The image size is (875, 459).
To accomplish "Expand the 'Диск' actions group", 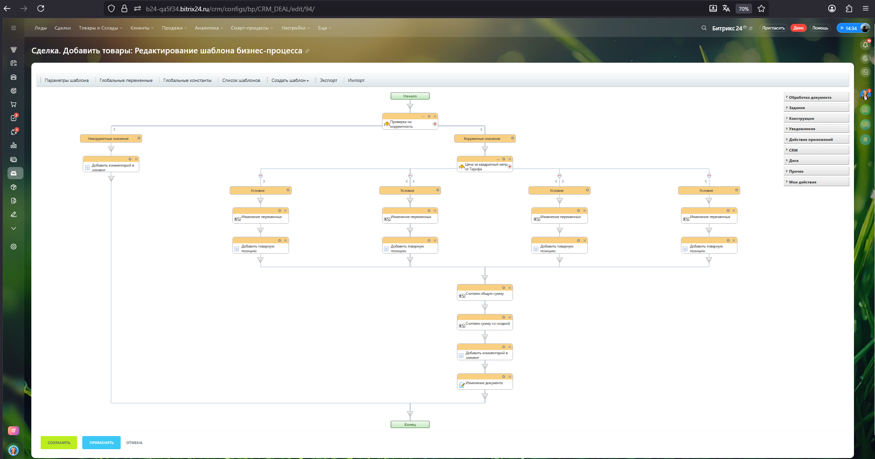I will tap(817, 160).
